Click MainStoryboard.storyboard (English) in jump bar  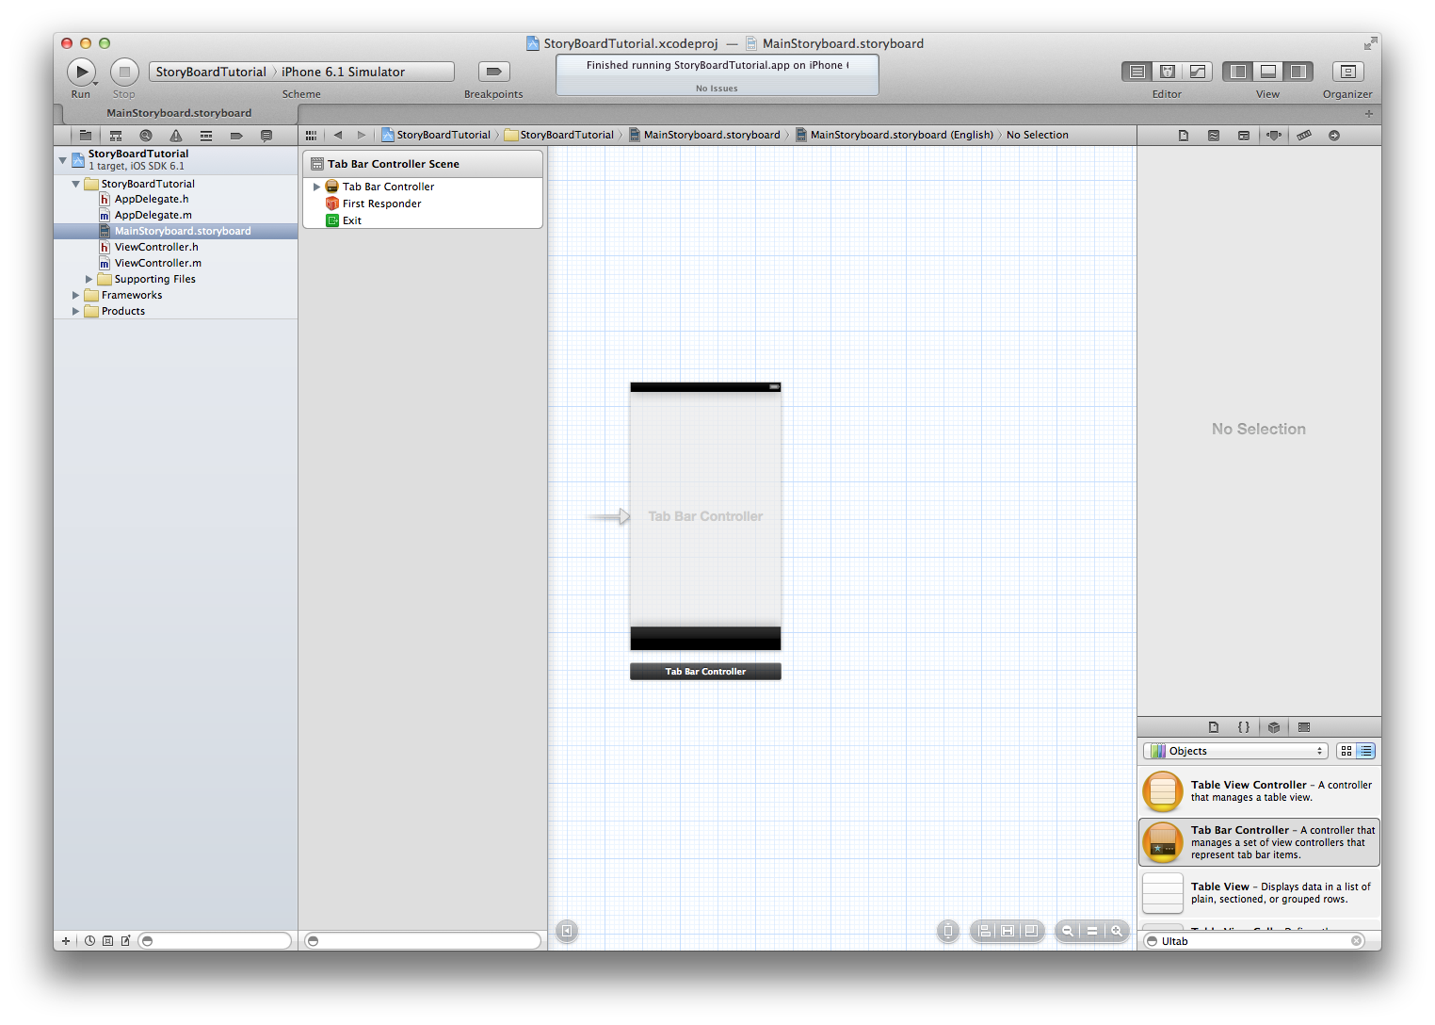pyautogui.click(x=895, y=135)
